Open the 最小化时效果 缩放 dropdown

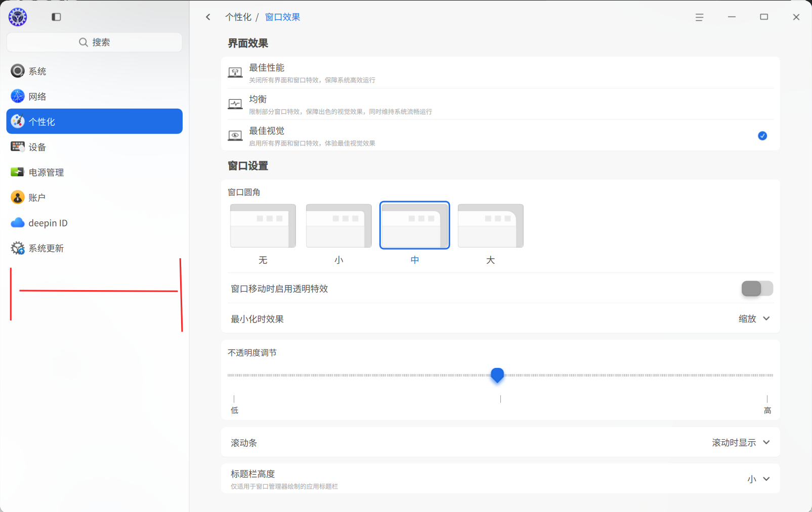[x=754, y=319]
